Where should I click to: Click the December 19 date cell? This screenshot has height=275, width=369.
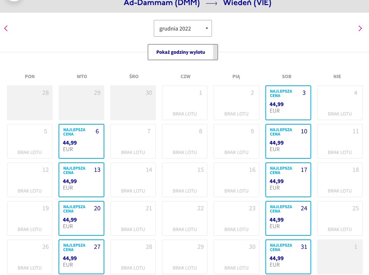[x=30, y=218]
